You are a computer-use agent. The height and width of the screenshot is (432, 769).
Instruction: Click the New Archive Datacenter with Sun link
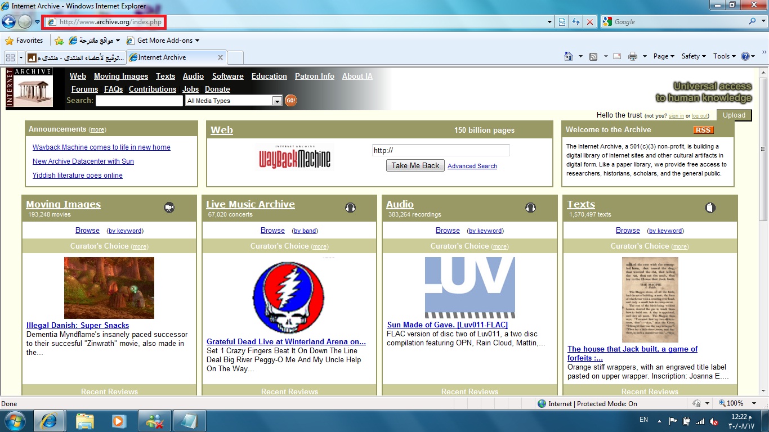coord(83,161)
